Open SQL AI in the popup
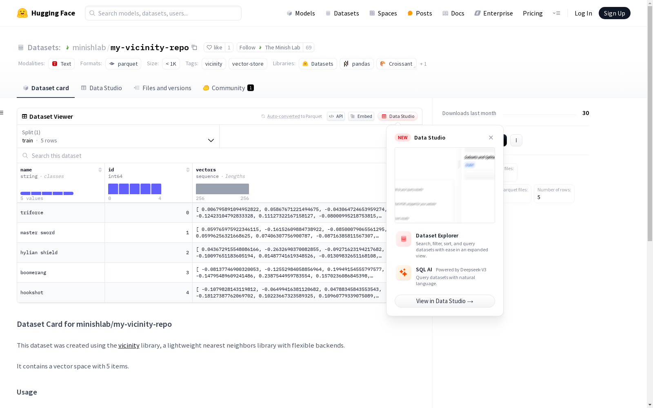The width and height of the screenshot is (653, 408). 445,276
